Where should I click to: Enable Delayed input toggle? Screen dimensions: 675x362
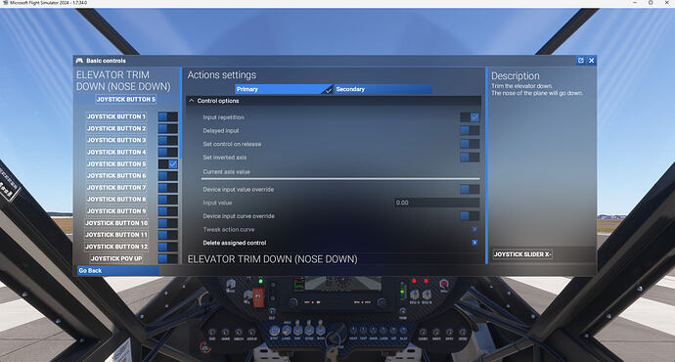coord(470,130)
